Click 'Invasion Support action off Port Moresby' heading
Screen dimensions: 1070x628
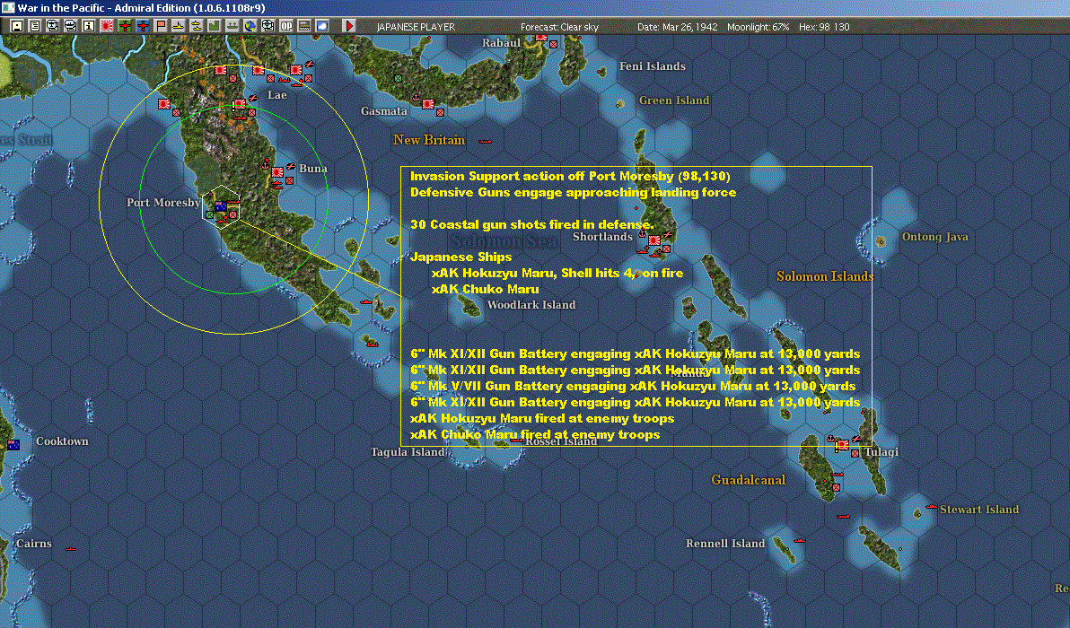[x=571, y=176]
